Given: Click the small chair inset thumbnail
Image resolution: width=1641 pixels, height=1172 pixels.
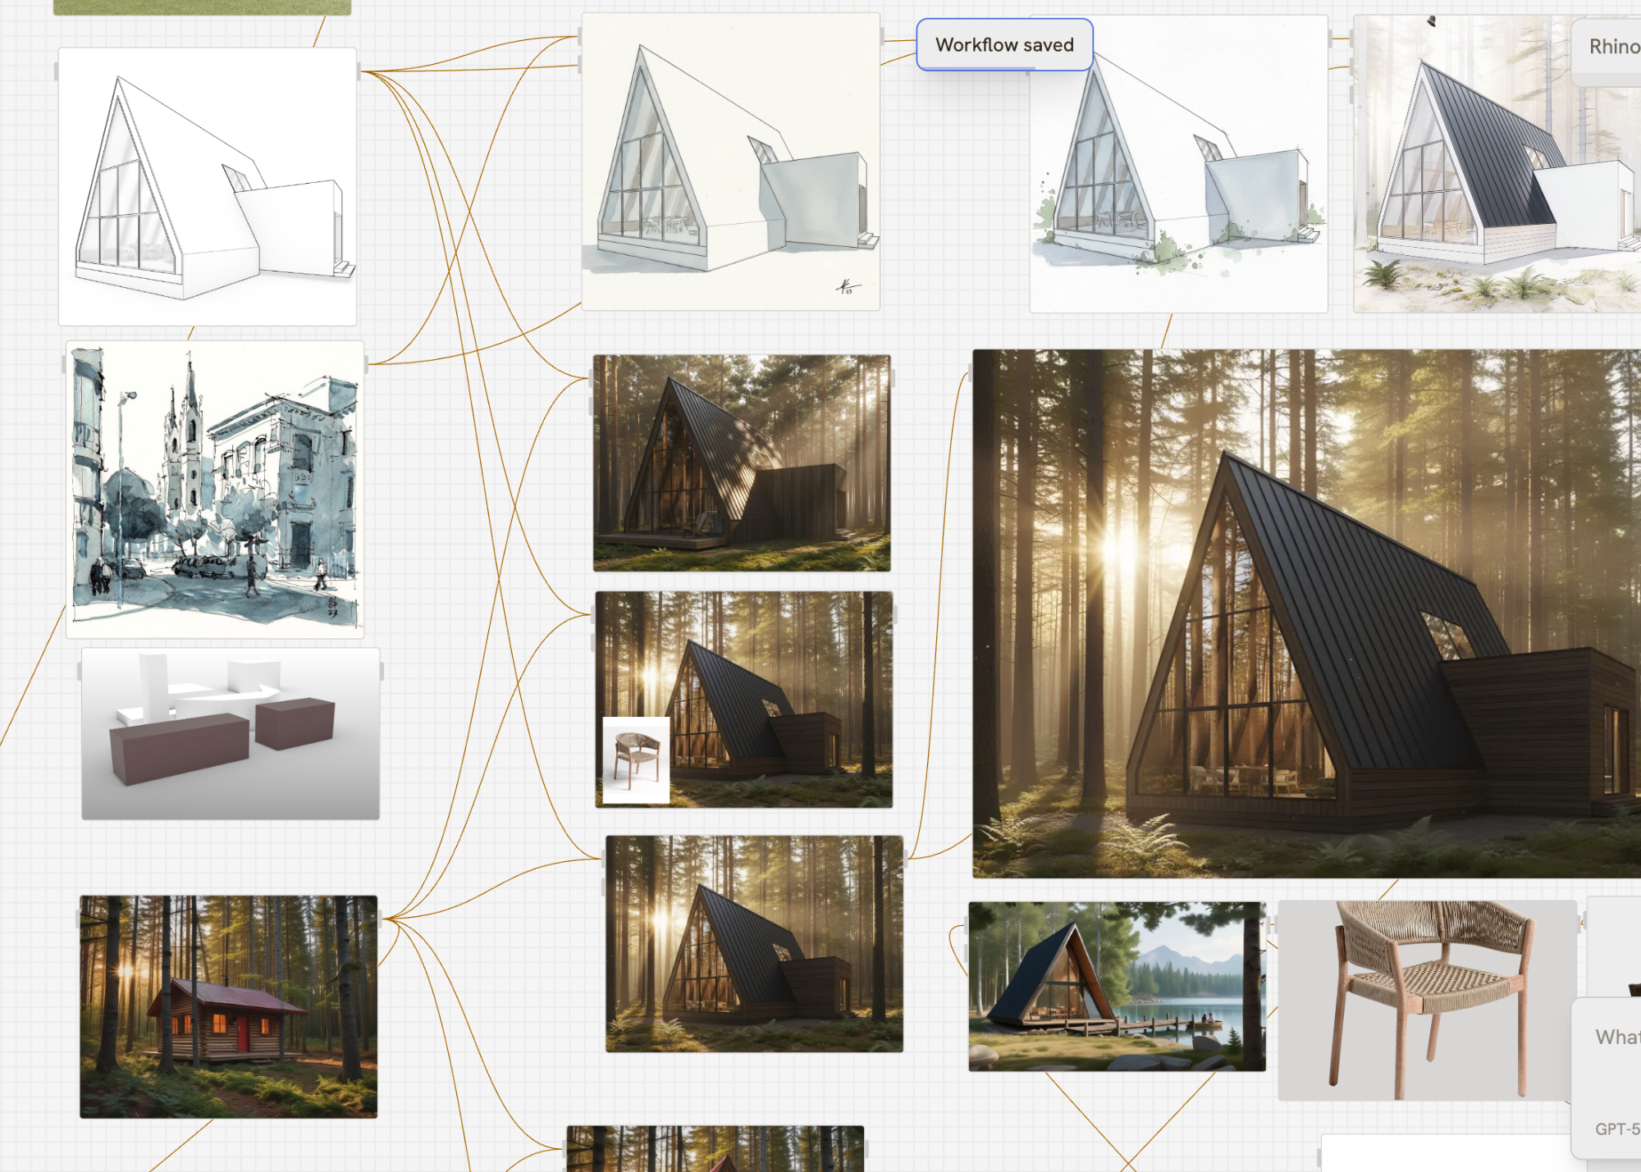Looking at the screenshot, I should (636, 759).
